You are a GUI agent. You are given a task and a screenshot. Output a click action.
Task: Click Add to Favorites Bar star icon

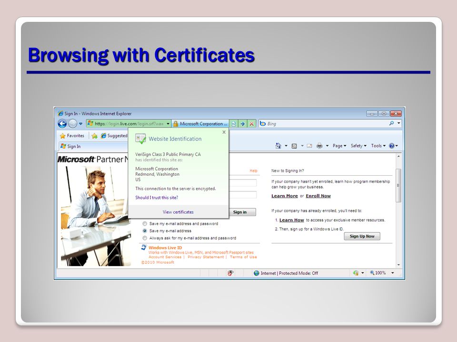pos(94,135)
